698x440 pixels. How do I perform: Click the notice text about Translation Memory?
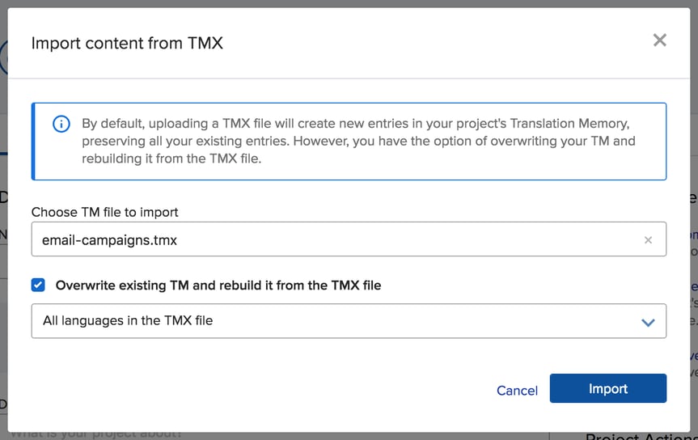click(x=356, y=141)
